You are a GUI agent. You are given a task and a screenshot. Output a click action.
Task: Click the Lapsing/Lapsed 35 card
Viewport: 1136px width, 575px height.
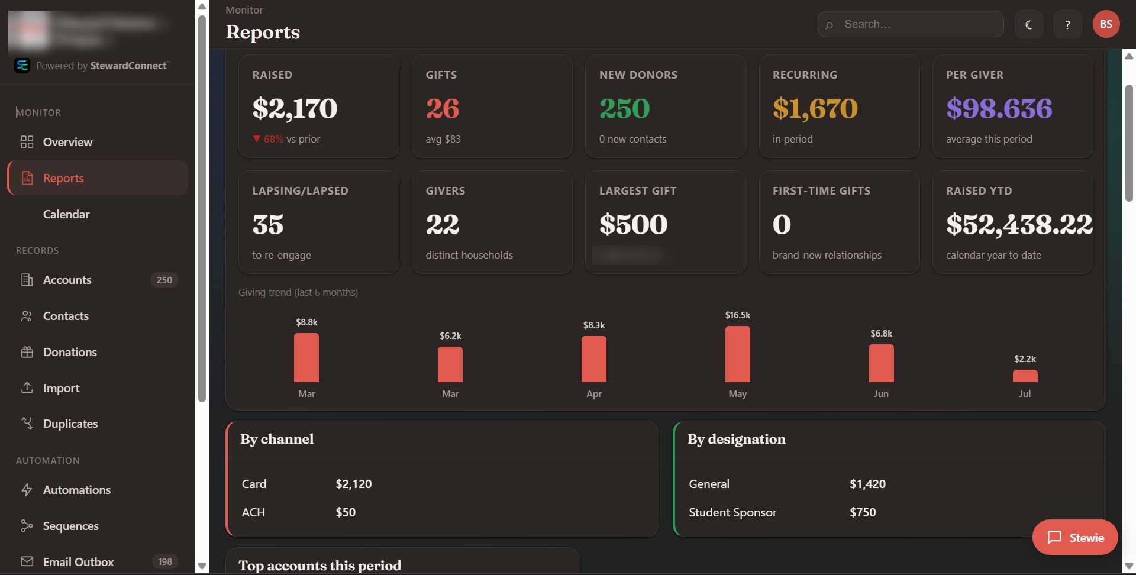pos(319,222)
